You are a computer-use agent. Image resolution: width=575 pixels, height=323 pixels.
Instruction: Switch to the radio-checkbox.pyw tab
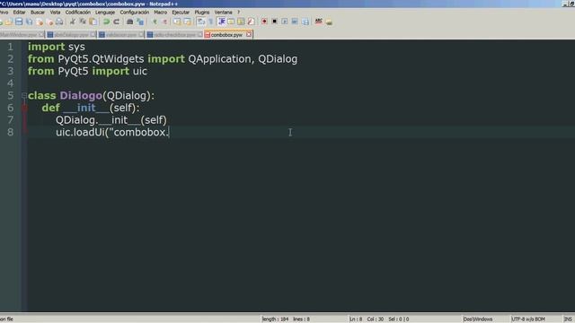tap(174, 35)
